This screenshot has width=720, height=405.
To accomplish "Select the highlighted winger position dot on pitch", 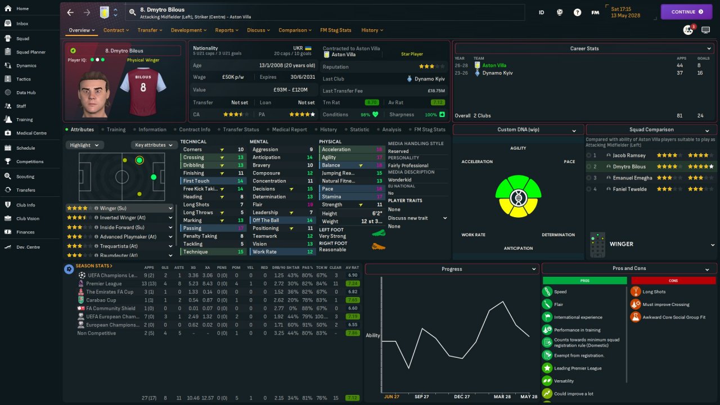I will 139,161.
